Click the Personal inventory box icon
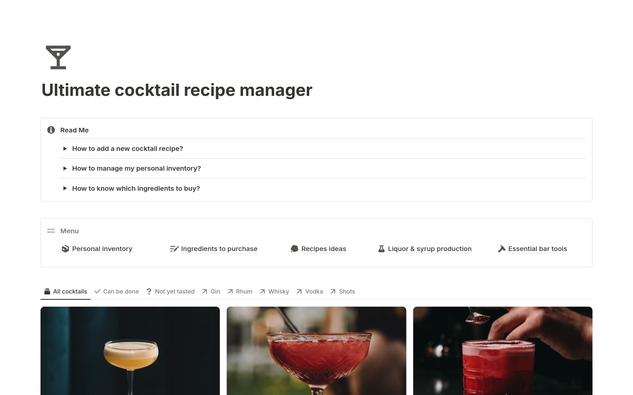 65,249
